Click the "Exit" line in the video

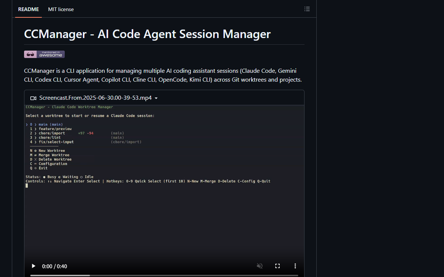tap(39, 168)
